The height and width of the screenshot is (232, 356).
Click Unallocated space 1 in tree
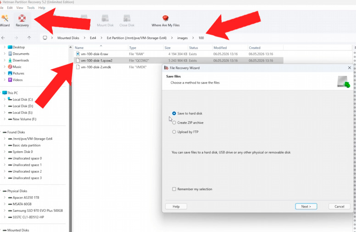point(27,165)
